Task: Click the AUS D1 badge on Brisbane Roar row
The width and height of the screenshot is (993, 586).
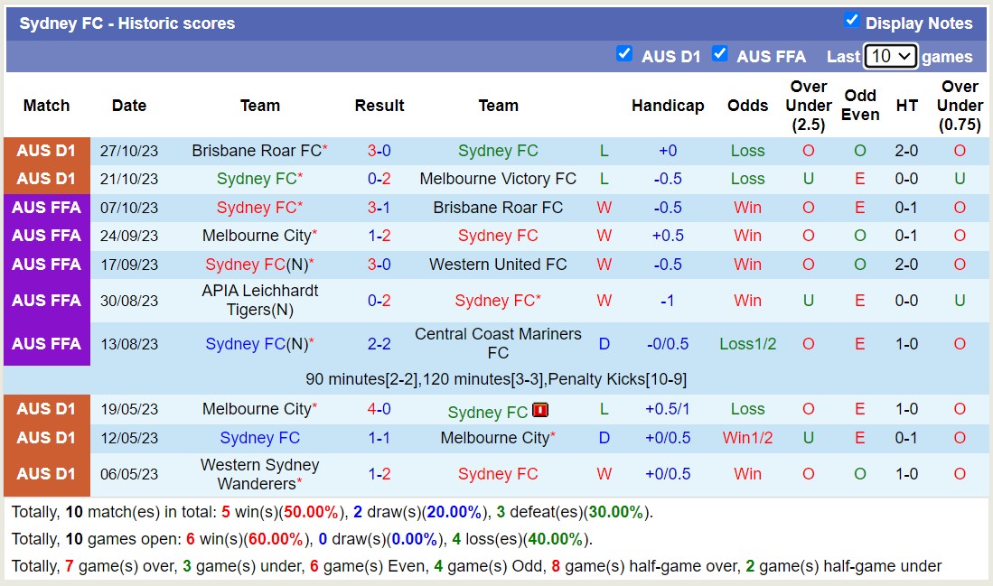Action: point(46,151)
